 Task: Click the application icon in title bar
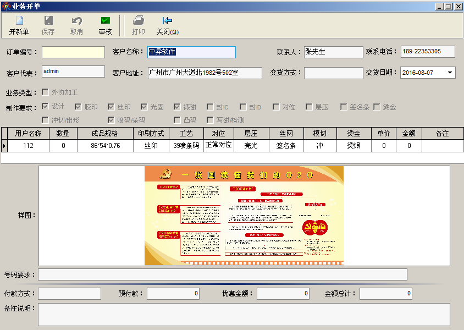(x=5, y=6)
